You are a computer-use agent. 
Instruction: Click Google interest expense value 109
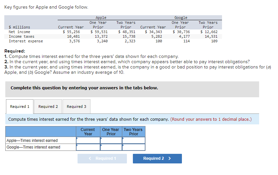point(214,41)
